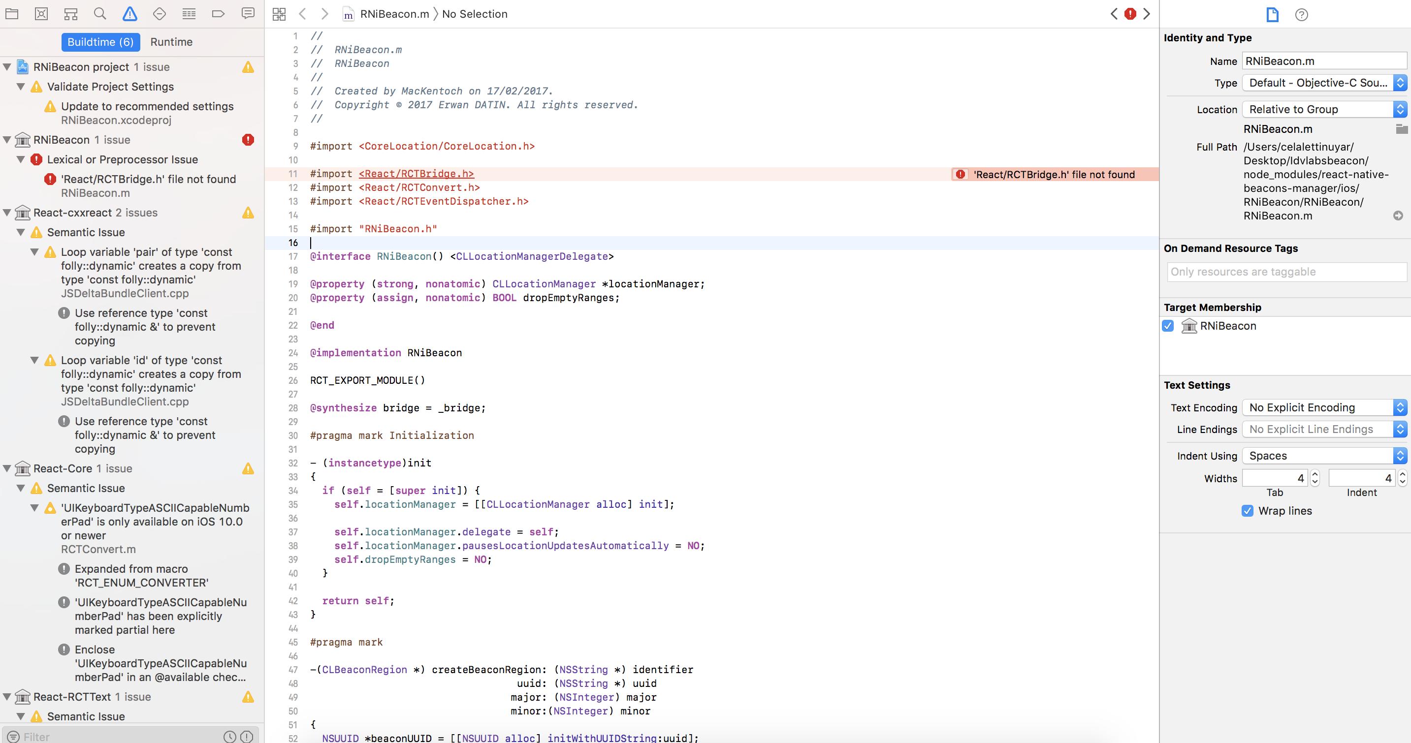
Task: Click inline error banner on line 11
Action: (1053, 174)
